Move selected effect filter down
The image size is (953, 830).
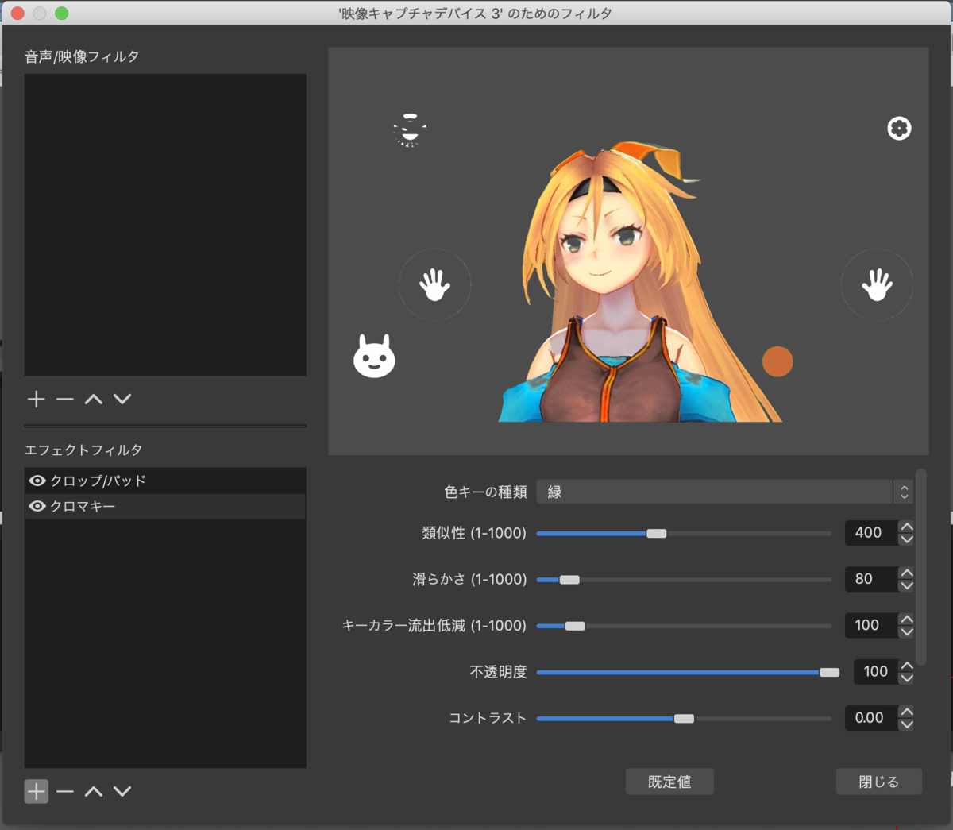click(x=122, y=791)
